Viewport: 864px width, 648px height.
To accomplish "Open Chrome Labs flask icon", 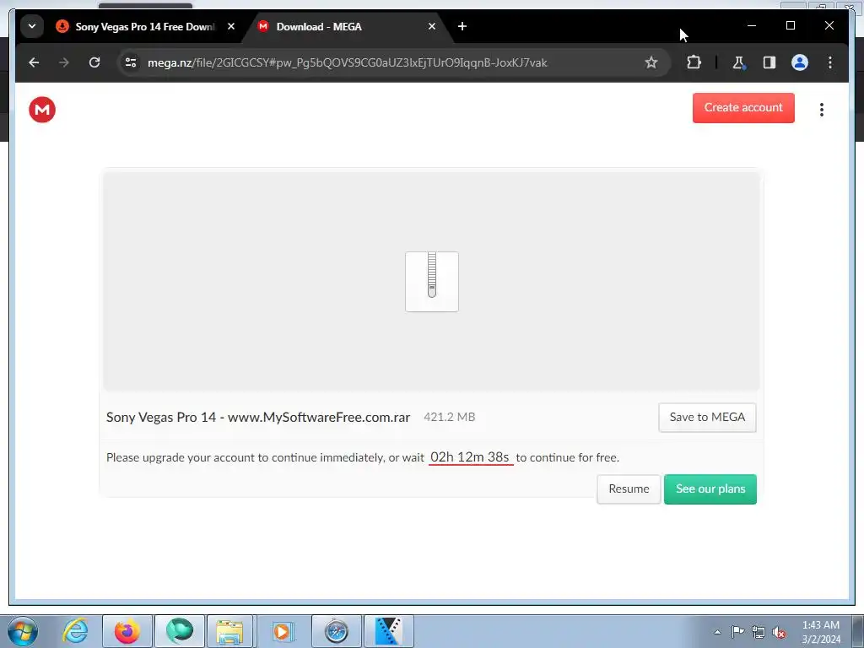I will click(738, 62).
